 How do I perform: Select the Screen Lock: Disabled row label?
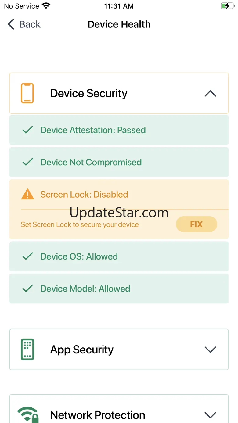[x=84, y=195]
